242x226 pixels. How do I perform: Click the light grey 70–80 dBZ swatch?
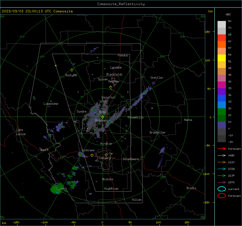(222, 24)
